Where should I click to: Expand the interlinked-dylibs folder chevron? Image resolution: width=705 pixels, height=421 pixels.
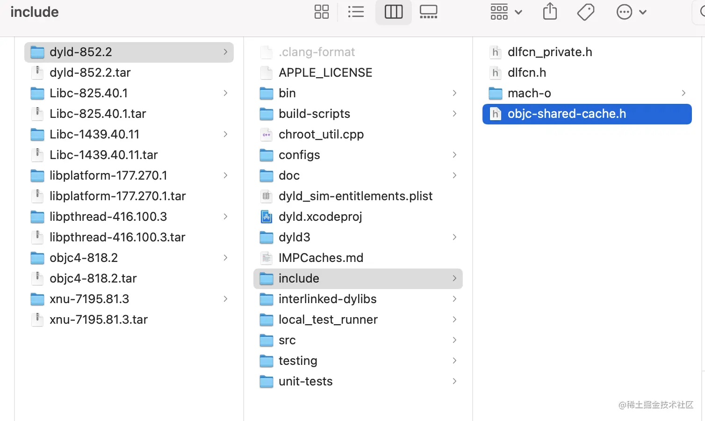pyautogui.click(x=454, y=299)
